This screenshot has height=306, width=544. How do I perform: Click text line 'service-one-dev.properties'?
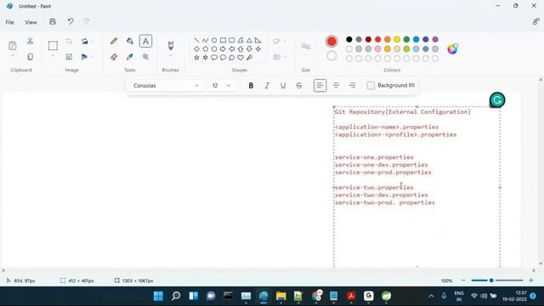(382, 165)
